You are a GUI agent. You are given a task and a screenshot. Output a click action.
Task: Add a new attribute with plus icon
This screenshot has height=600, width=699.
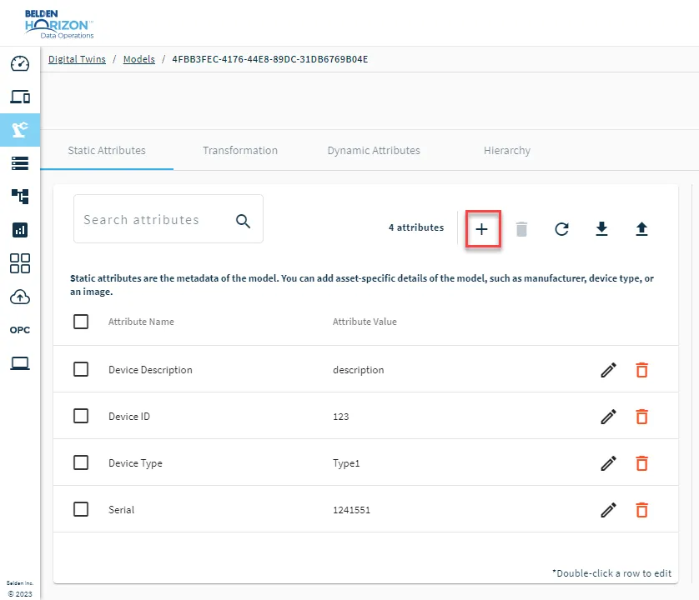point(481,229)
